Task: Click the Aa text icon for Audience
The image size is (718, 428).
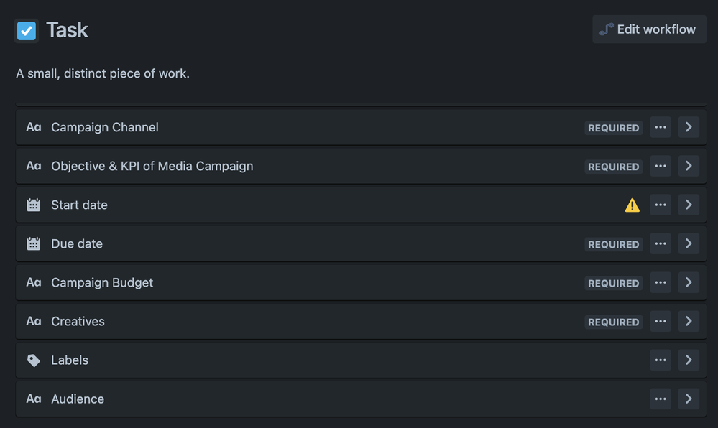Action: point(34,399)
